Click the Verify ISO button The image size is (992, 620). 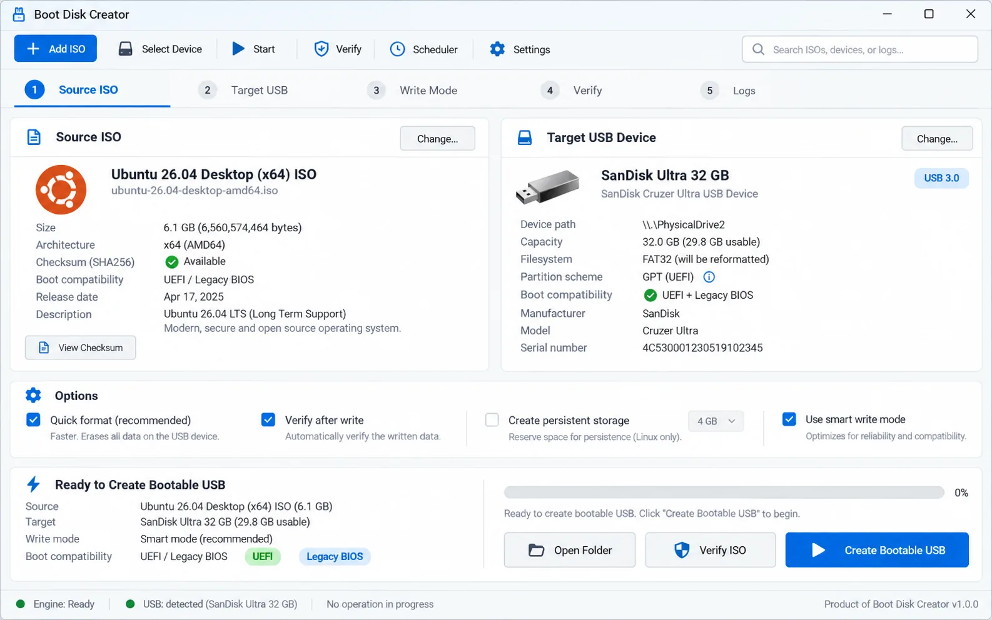point(711,550)
